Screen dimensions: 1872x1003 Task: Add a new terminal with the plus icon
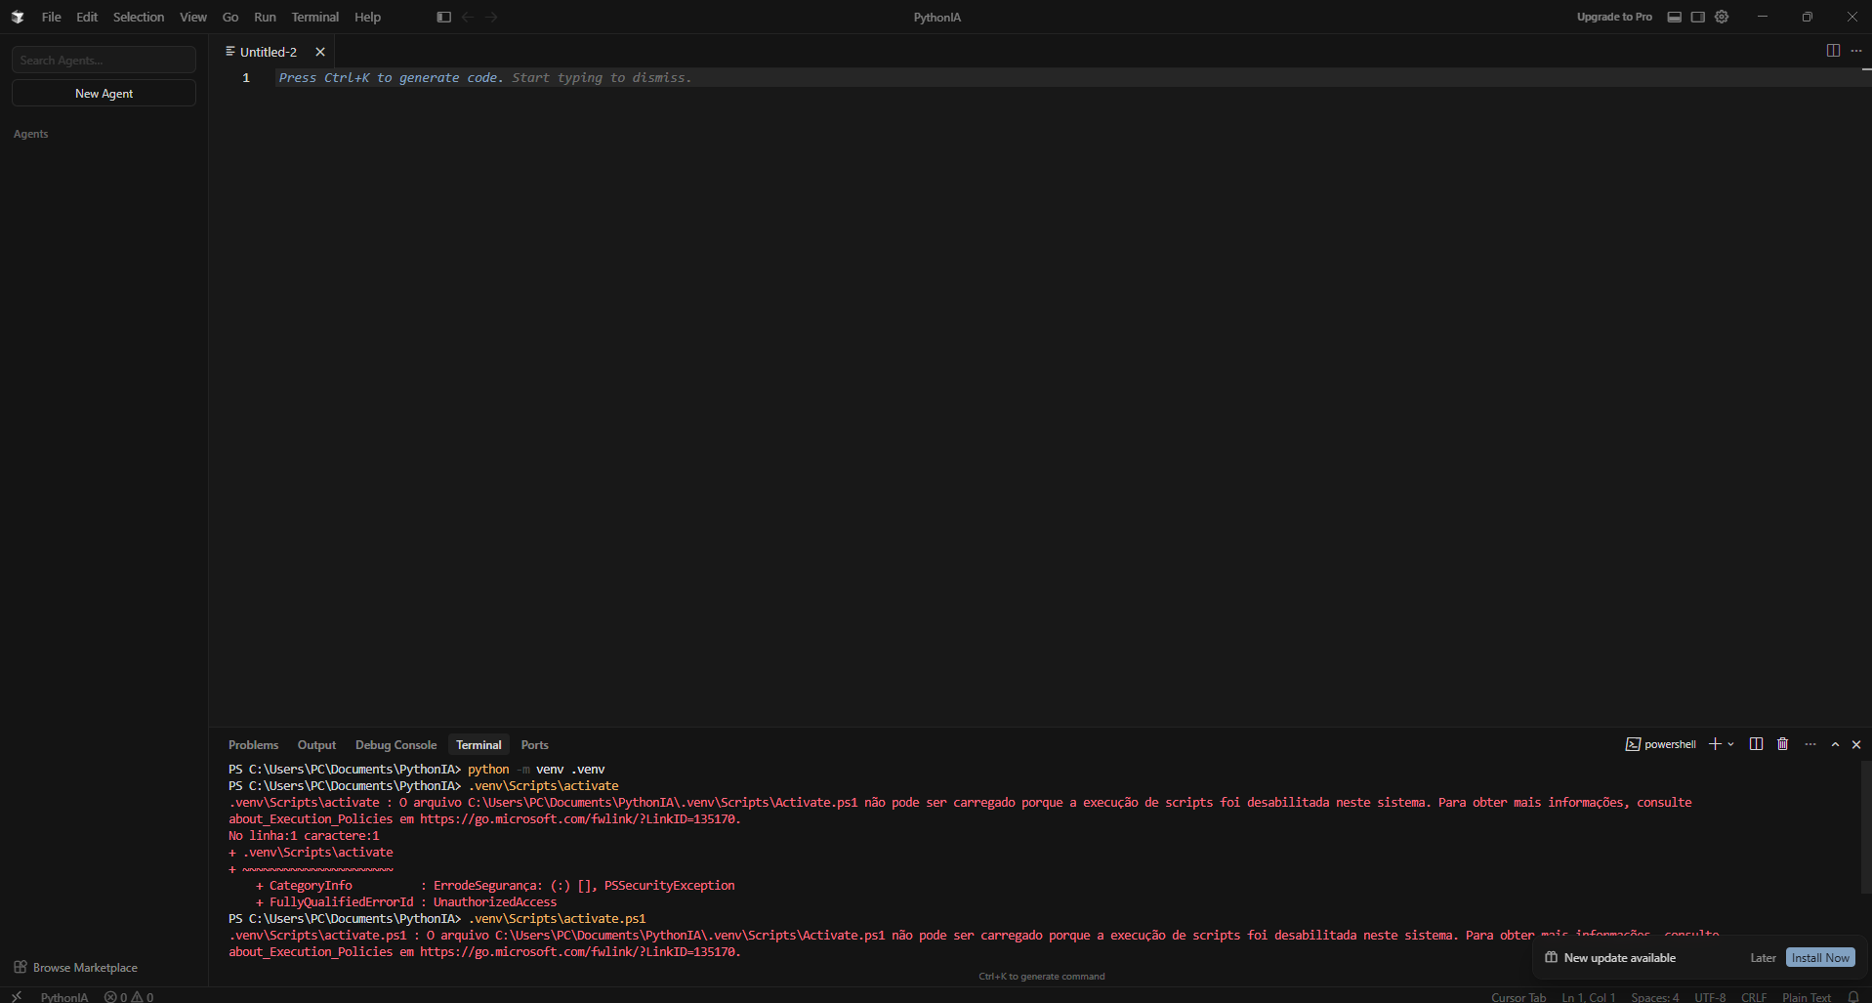tap(1715, 744)
